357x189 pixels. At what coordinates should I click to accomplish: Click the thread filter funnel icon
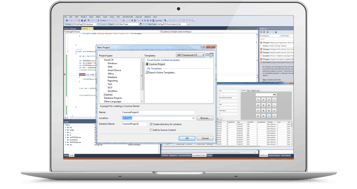coord(141,24)
